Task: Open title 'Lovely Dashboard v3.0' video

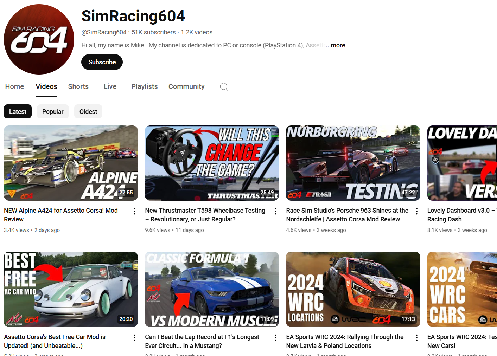Action: 462,215
